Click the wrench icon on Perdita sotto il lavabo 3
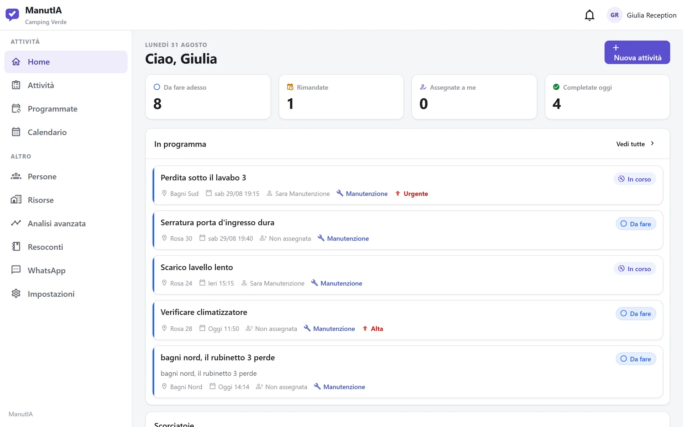 click(340, 193)
